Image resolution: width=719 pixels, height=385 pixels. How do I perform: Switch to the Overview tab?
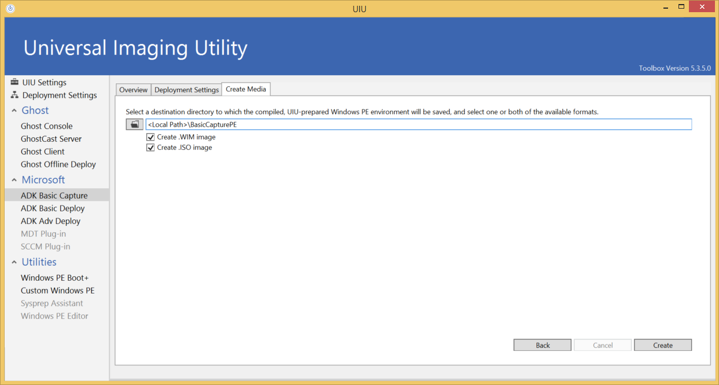point(133,90)
